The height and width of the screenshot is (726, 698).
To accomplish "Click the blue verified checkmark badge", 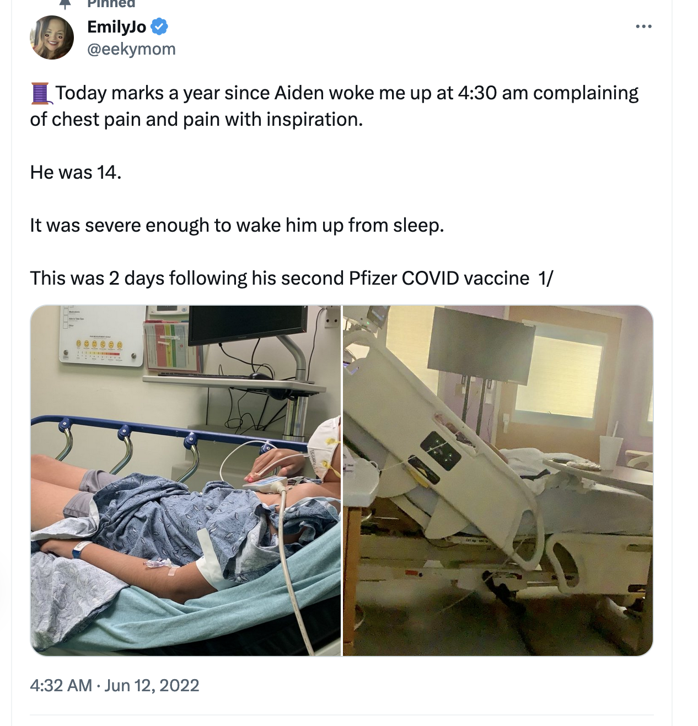I will point(159,26).
